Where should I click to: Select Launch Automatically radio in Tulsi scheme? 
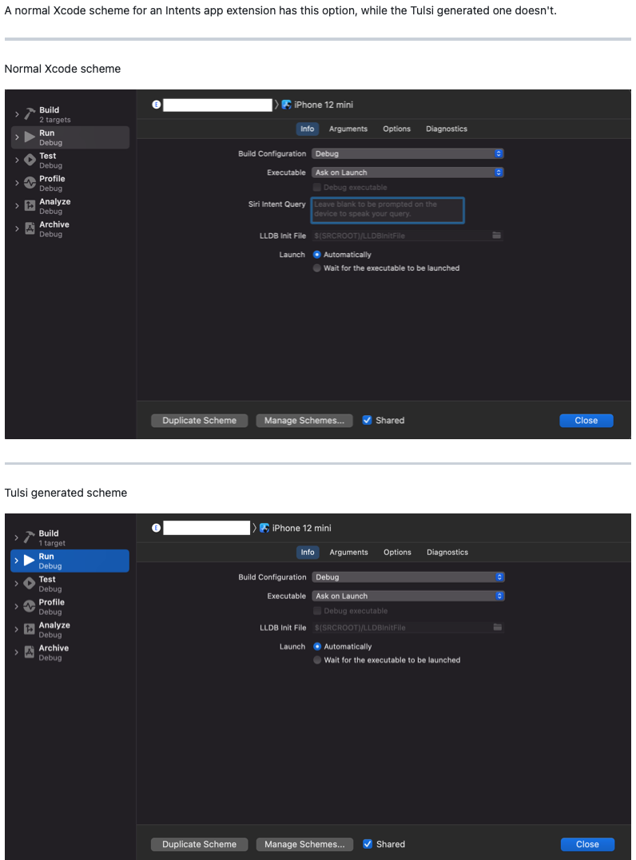(317, 646)
